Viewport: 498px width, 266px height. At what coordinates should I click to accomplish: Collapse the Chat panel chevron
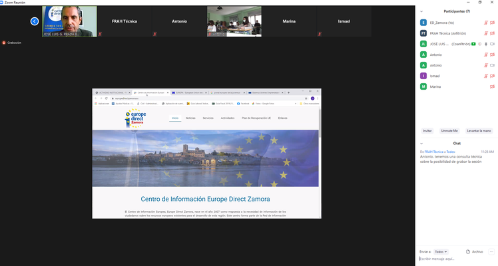click(x=421, y=143)
